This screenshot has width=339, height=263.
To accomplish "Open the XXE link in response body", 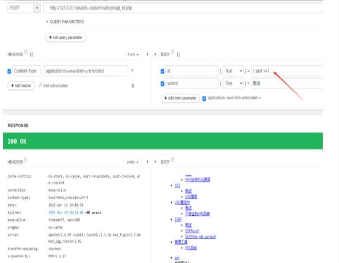I will point(177,186).
